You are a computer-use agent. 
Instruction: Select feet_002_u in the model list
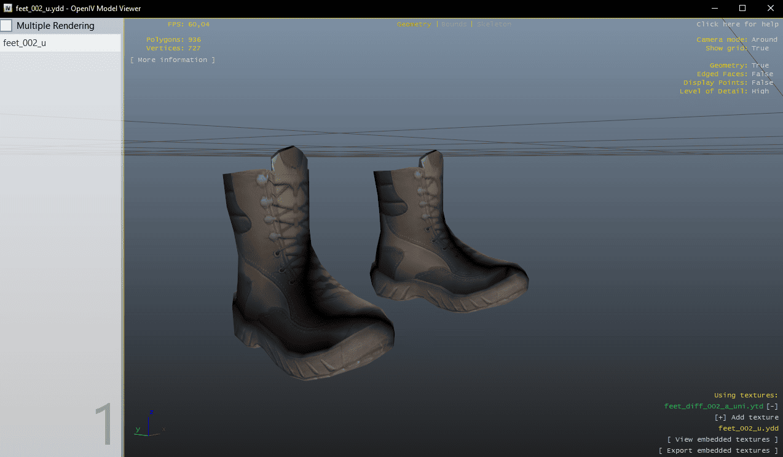(25, 43)
